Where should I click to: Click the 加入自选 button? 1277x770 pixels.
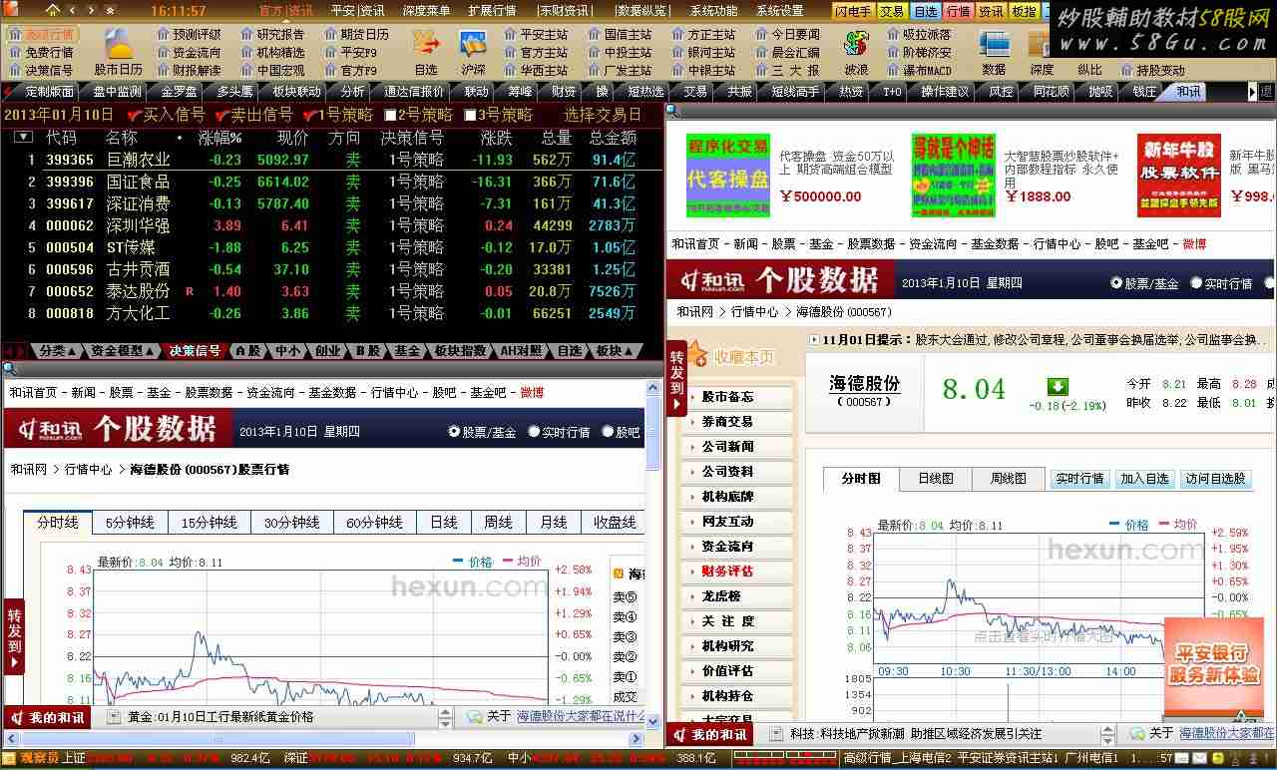pyautogui.click(x=1144, y=479)
